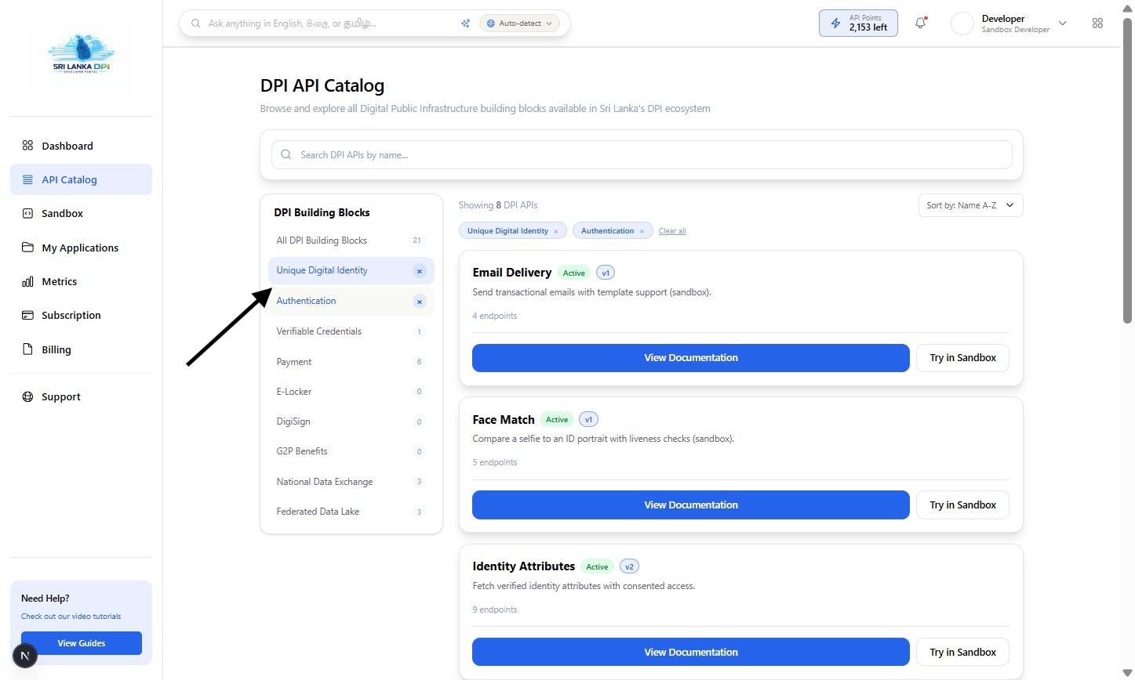Click the Email Delivery card title
The image size is (1135, 680).
512,273
